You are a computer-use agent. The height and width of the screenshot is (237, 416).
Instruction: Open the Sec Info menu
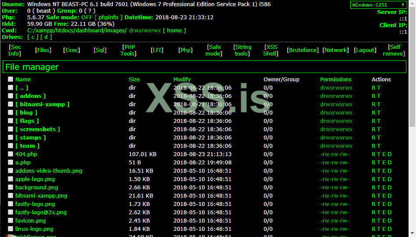pos(14,50)
